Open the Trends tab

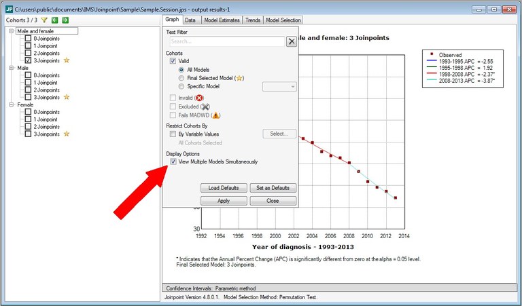point(252,20)
